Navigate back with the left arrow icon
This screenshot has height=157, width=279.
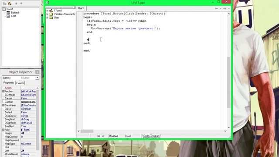pyautogui.click(x=216, y=9)
